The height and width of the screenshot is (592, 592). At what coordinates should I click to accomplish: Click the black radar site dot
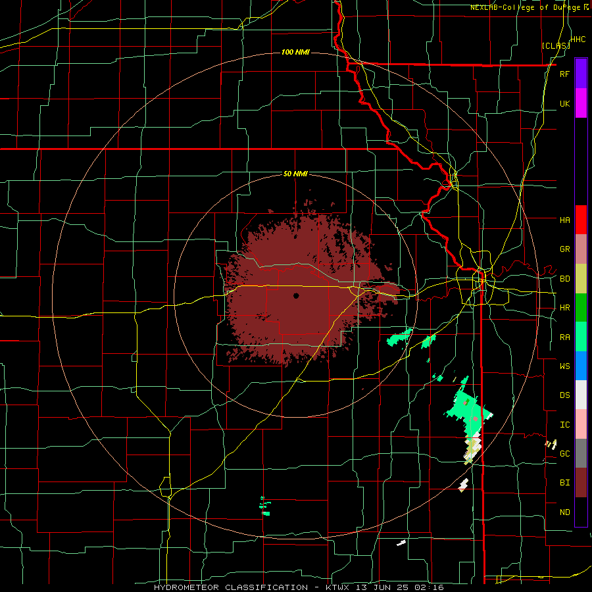(296, 295)
